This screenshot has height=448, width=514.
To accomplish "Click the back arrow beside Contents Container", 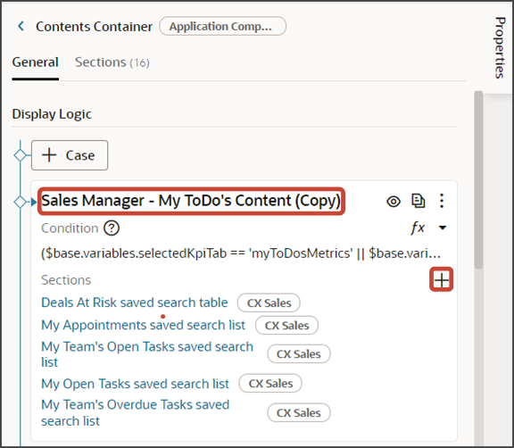I will tap(21, 26).
